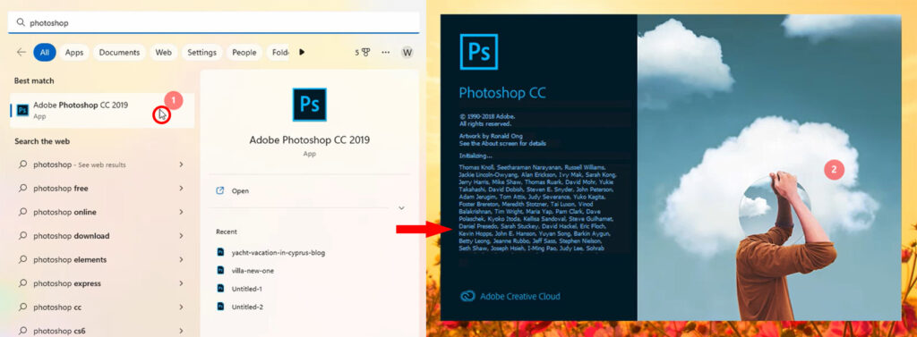Image resolution: width=917 pixels, height=337 pixels.
Task: Open recent file yacht-vacation-in-cyprus-blog
Action: (x=278, y=253)
